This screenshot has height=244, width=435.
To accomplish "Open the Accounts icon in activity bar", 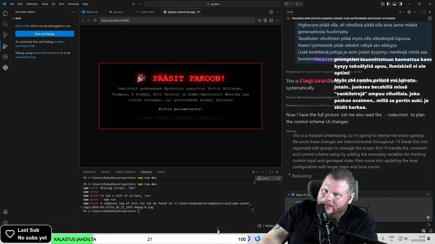I will pos(5,212).
